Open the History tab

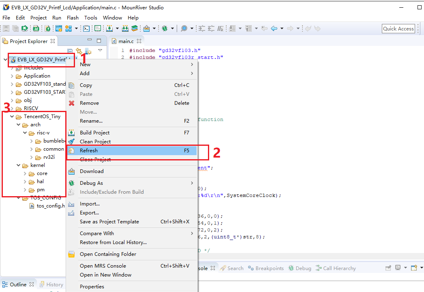pyautogui.click(x=51, y=285)
